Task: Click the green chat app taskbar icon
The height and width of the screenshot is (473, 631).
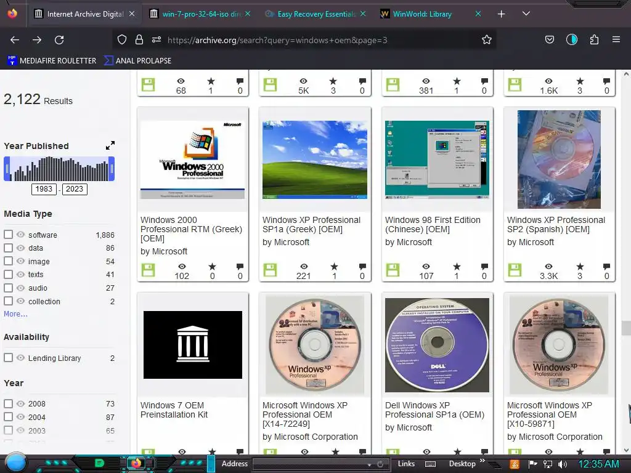Action: (99, 463)
